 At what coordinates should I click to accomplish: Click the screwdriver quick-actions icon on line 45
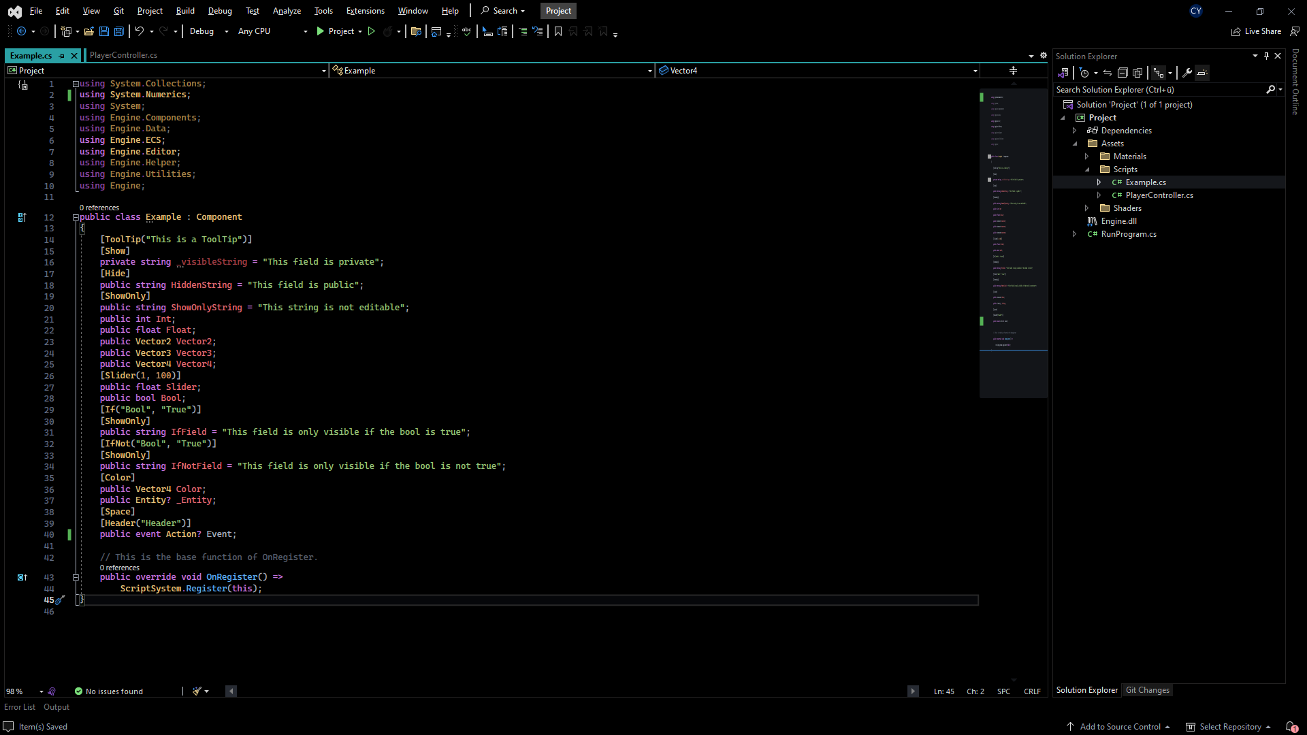coord(61,600)
